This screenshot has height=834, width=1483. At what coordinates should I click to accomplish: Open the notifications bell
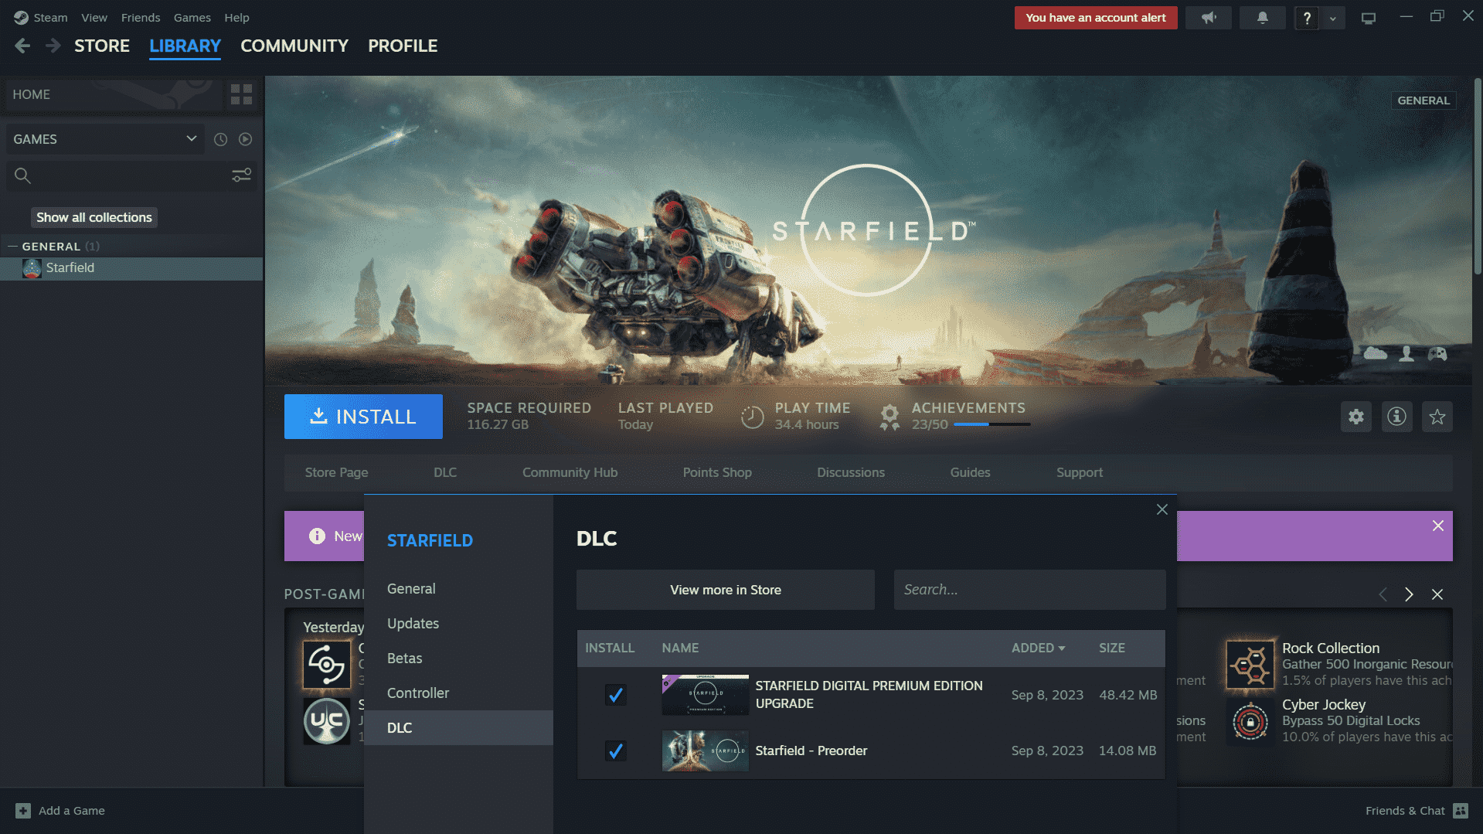(x=1262, y=17)
